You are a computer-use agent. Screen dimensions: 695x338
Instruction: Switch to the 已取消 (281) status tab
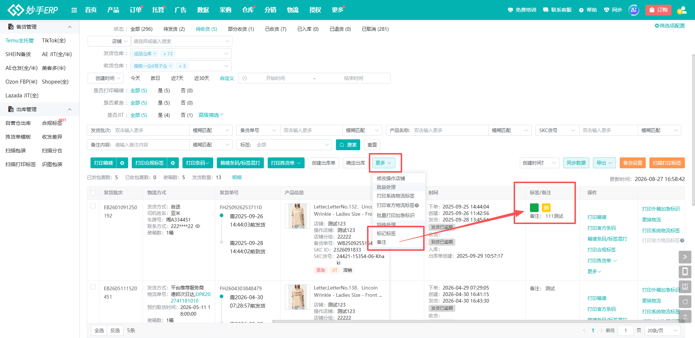375,29
